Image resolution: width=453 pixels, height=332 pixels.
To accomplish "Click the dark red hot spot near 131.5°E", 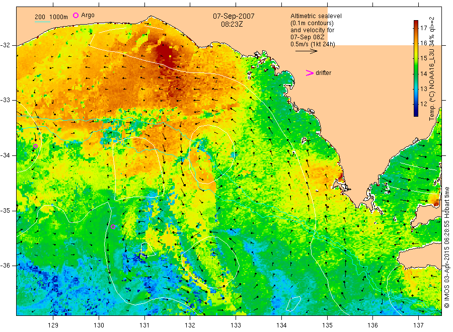I will pyautogui.click(x=166, y=53).
